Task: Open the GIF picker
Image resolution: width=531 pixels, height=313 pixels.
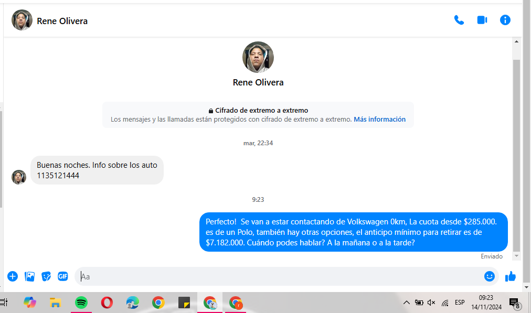Action: point(63,276)
